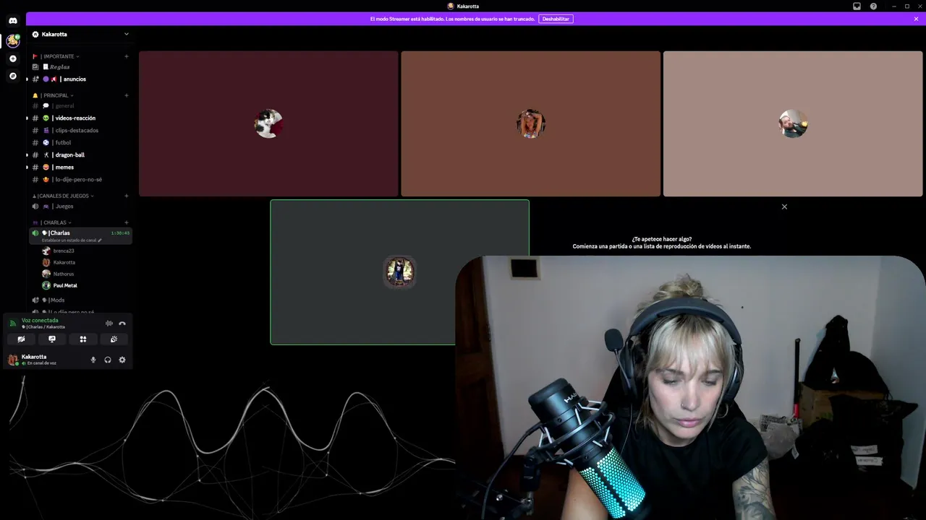Open noise suppression waveform icon
The width and height of the screenshot is (926, 520).
pos(109,324)
